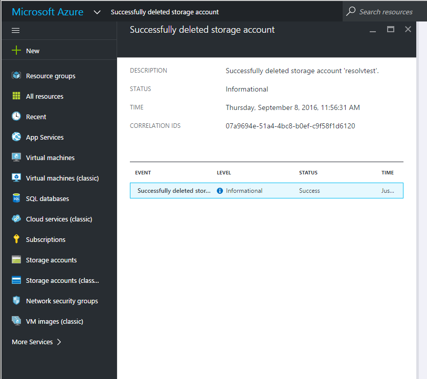Click the blade's vertical scrollbar
Viewport: 427px width, 379px height.
[x=418, y=200]
